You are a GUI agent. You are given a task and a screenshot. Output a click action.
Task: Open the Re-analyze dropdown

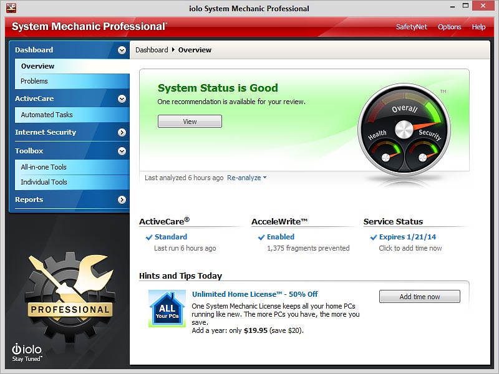pyautogui.click(x=246, y=178)
